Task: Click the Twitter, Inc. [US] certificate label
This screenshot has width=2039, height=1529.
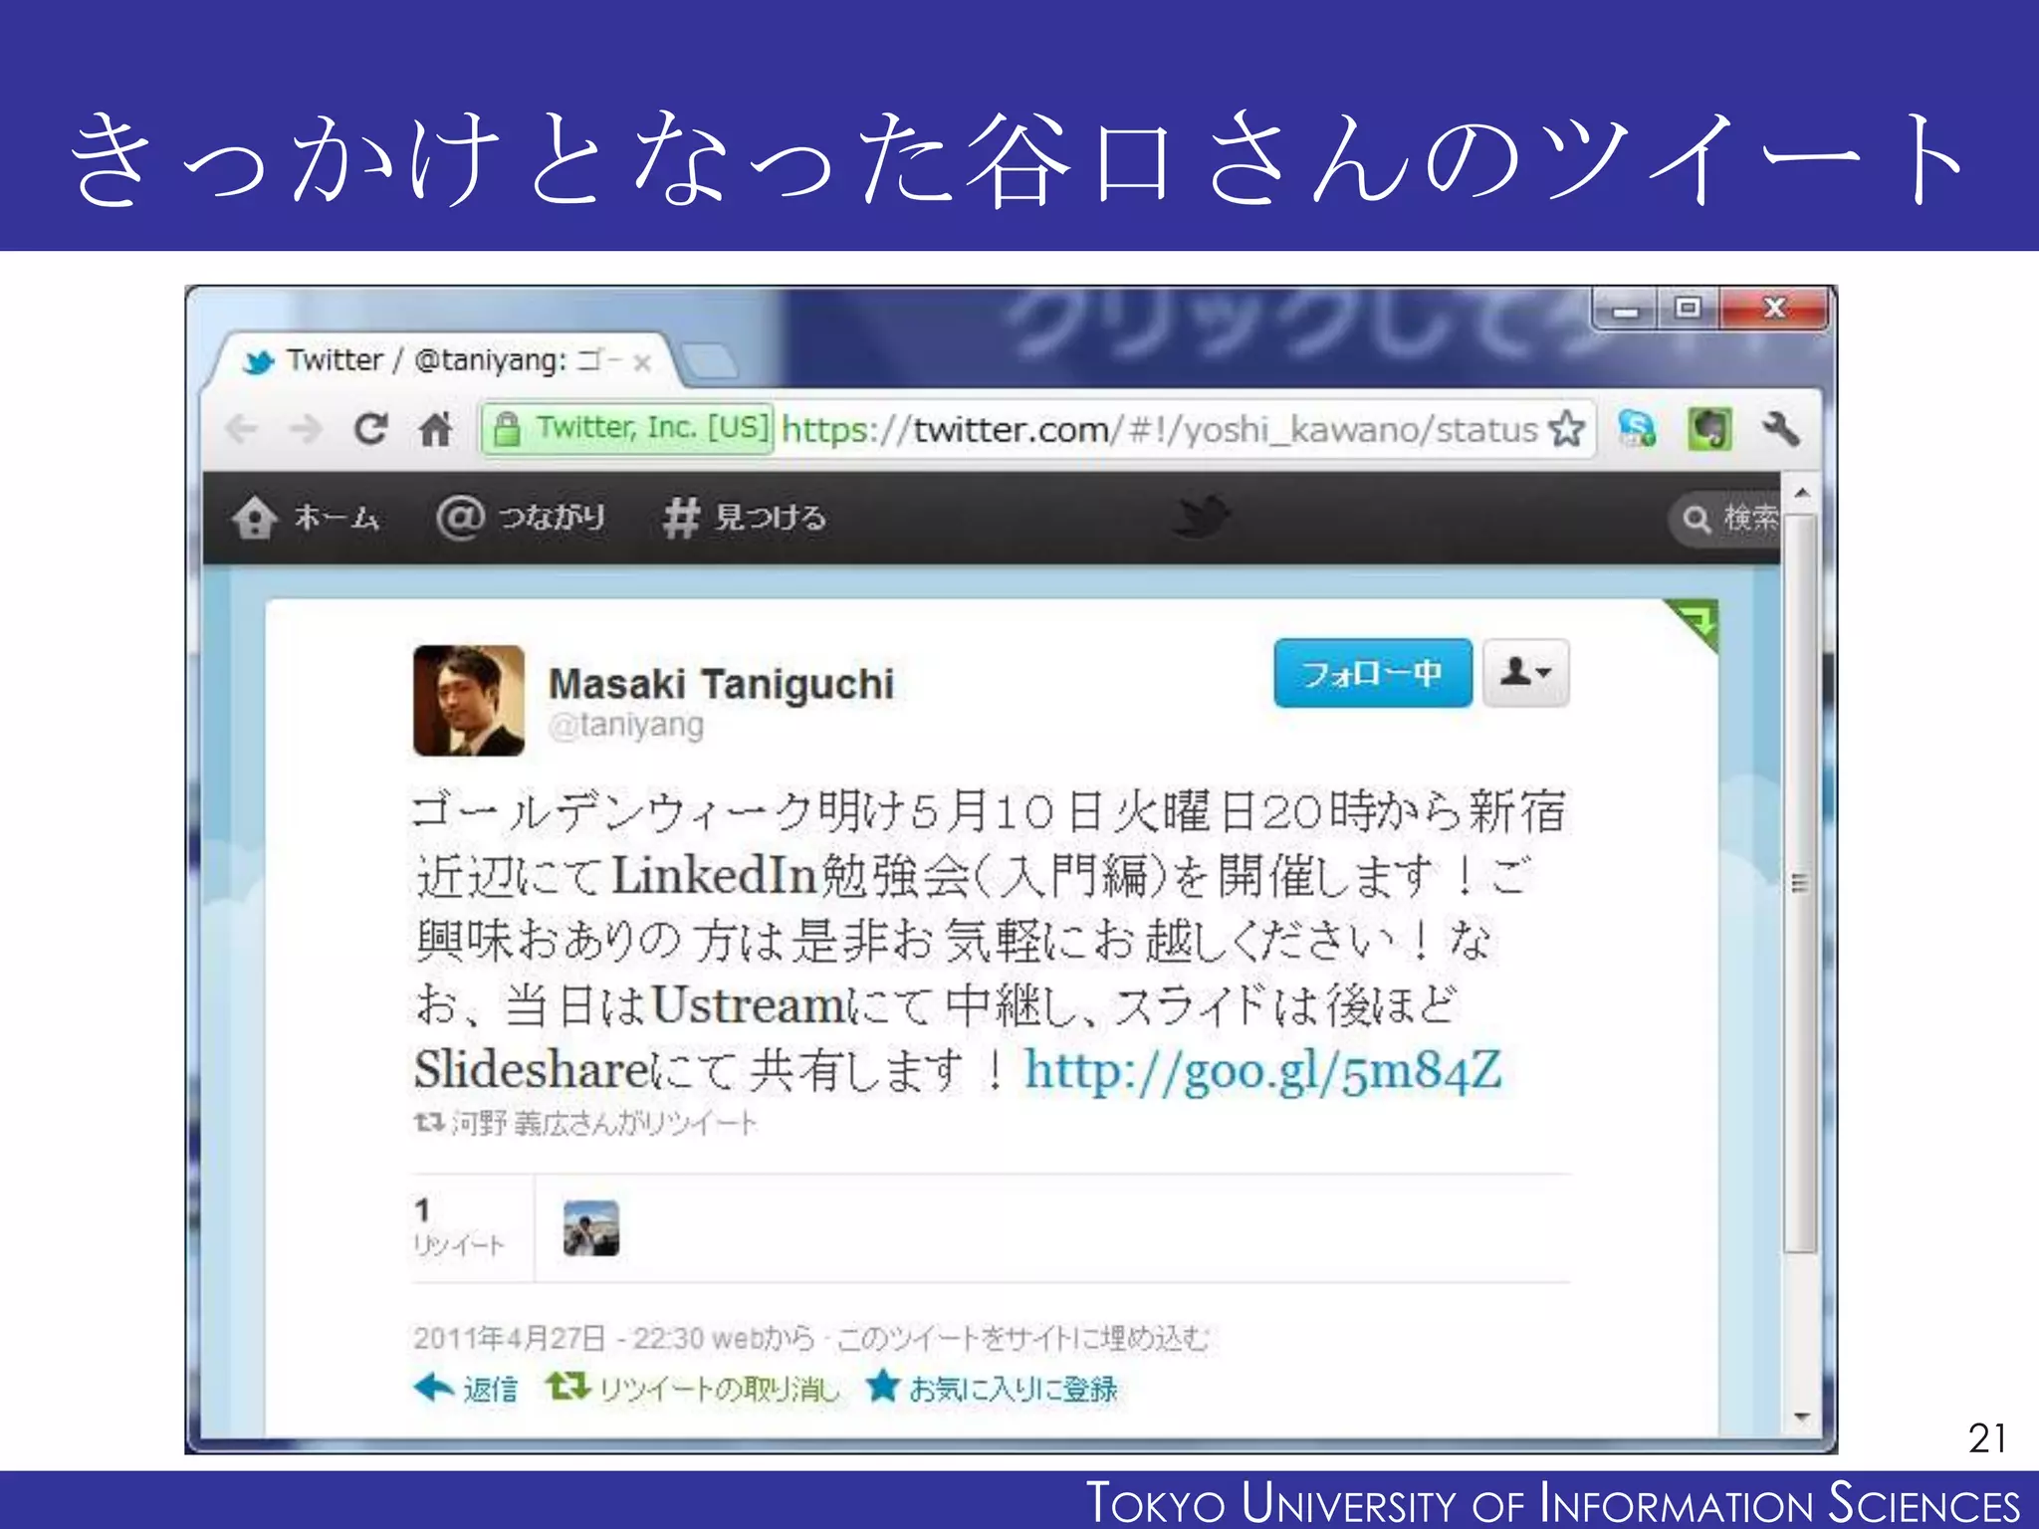Action: [x=652, y=428]
